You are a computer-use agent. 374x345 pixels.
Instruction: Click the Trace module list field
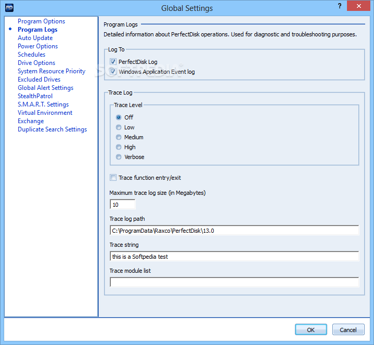(234, 282)
